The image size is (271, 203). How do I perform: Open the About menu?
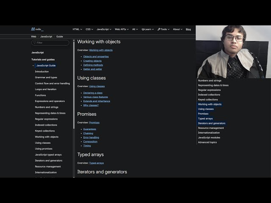[x=177, y=29]
